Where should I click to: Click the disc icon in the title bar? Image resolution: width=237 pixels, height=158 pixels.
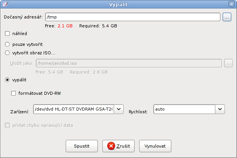coord(5,4)
